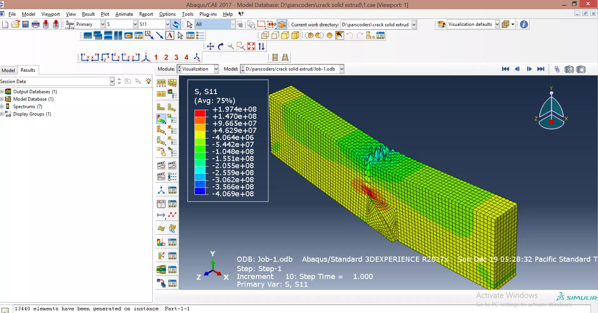Image resolution: width=598 pixels, height=313 pixels.
Task: Click the Auto-Fit View icon
Action: pyautogui.click(x=251, y=46)
